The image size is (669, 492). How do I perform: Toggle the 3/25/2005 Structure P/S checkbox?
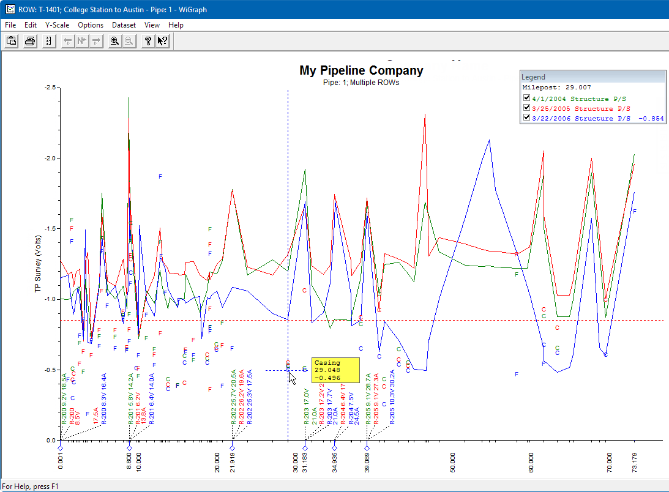[526, 108]
